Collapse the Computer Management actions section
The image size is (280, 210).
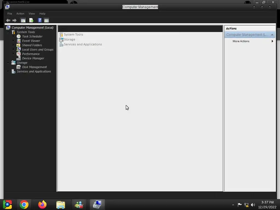click(272, 35)
